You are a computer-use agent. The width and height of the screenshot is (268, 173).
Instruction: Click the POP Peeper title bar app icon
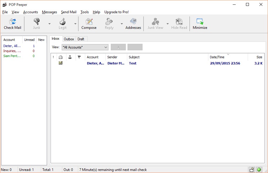coord(4,5)
